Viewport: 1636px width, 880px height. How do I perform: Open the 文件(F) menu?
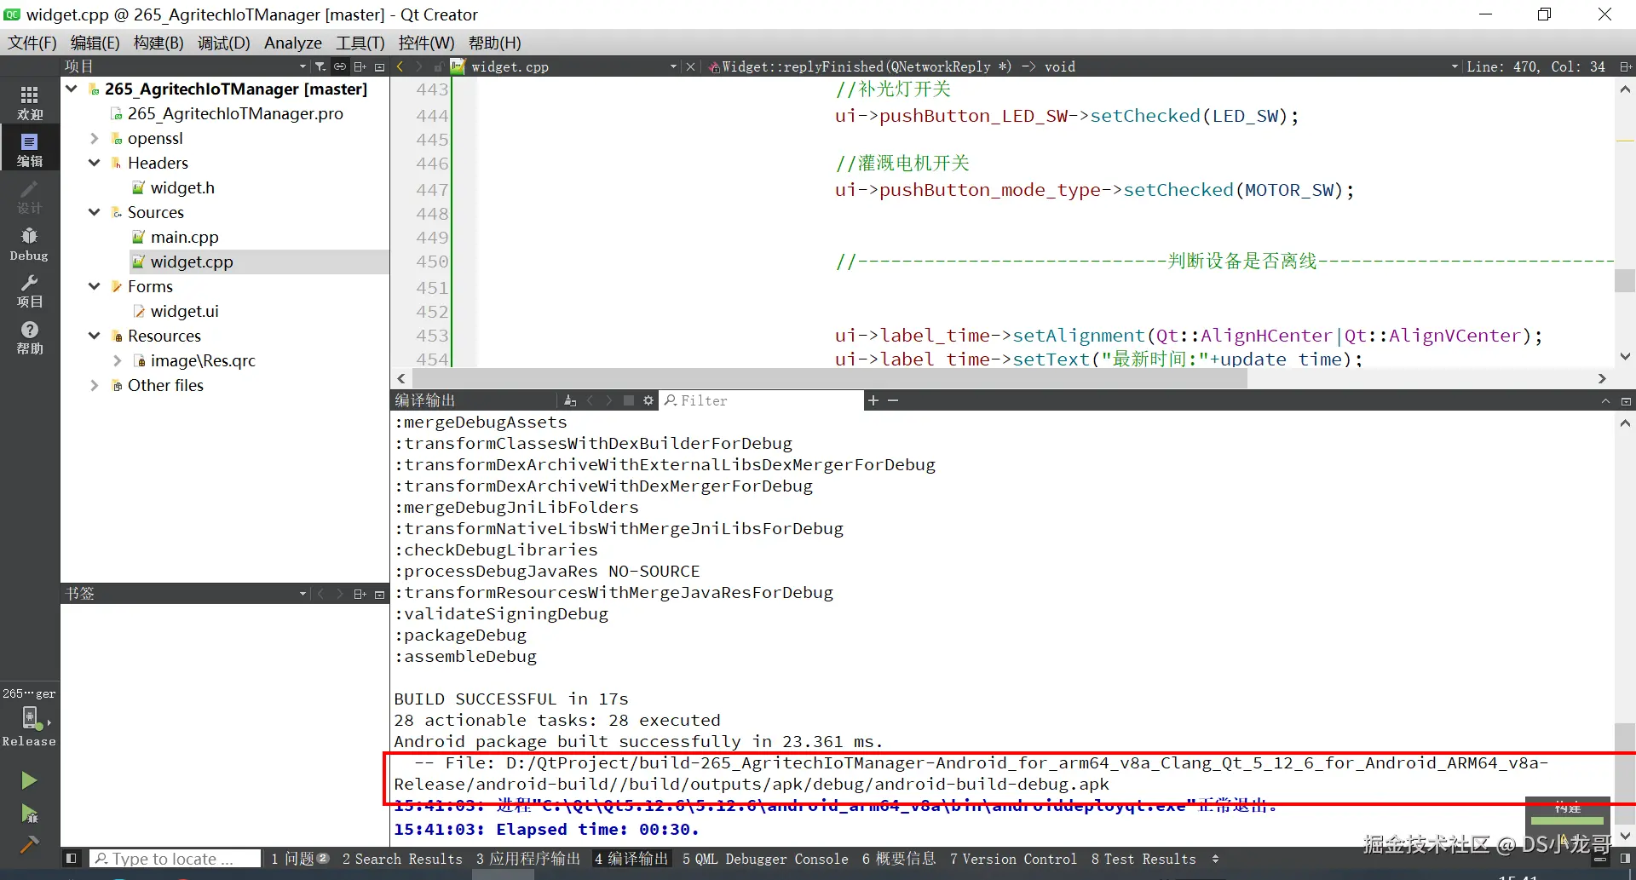click(32, 43)
